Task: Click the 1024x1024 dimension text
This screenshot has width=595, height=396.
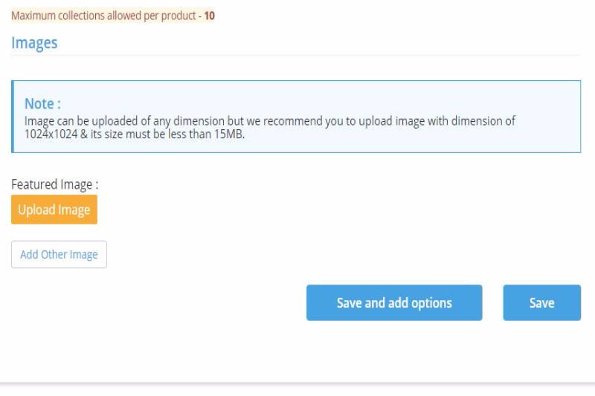Action: [51, 134]
